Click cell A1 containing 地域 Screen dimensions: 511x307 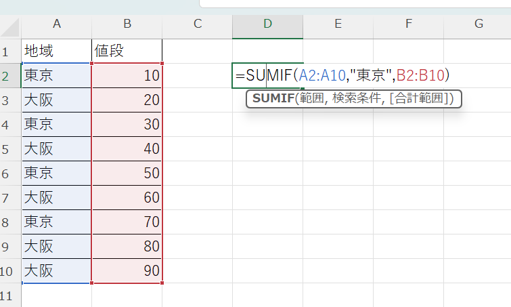point(56,51)
